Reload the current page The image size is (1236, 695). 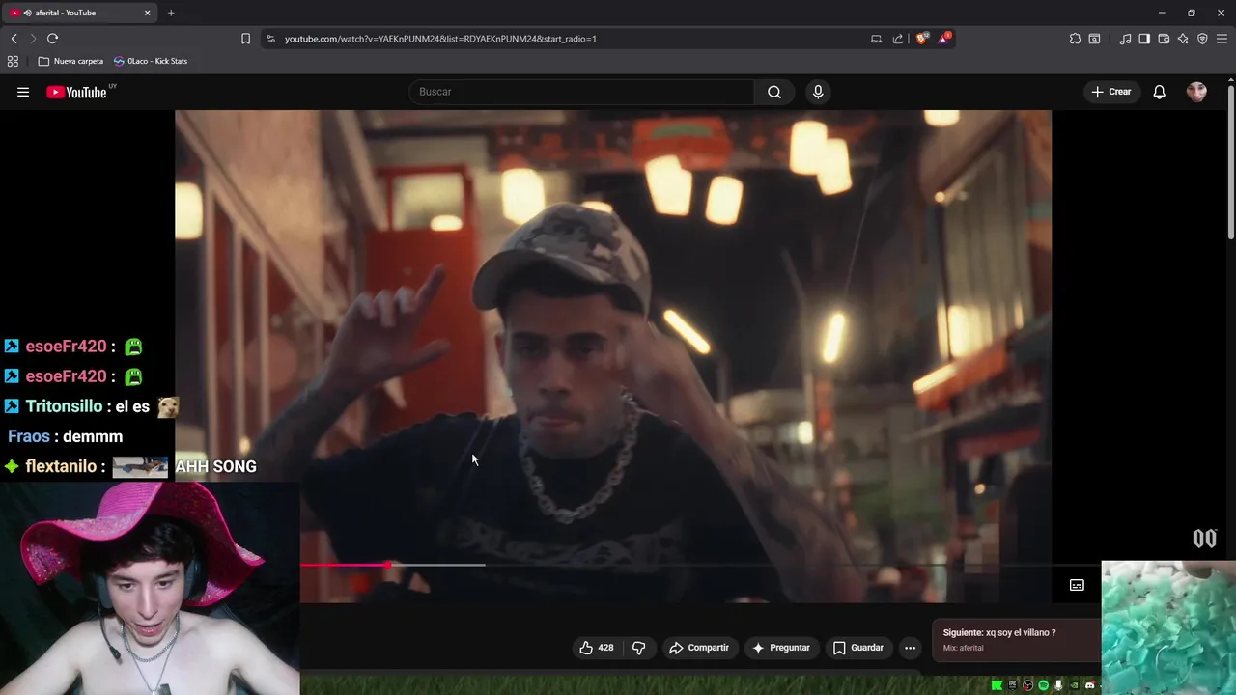52,39
